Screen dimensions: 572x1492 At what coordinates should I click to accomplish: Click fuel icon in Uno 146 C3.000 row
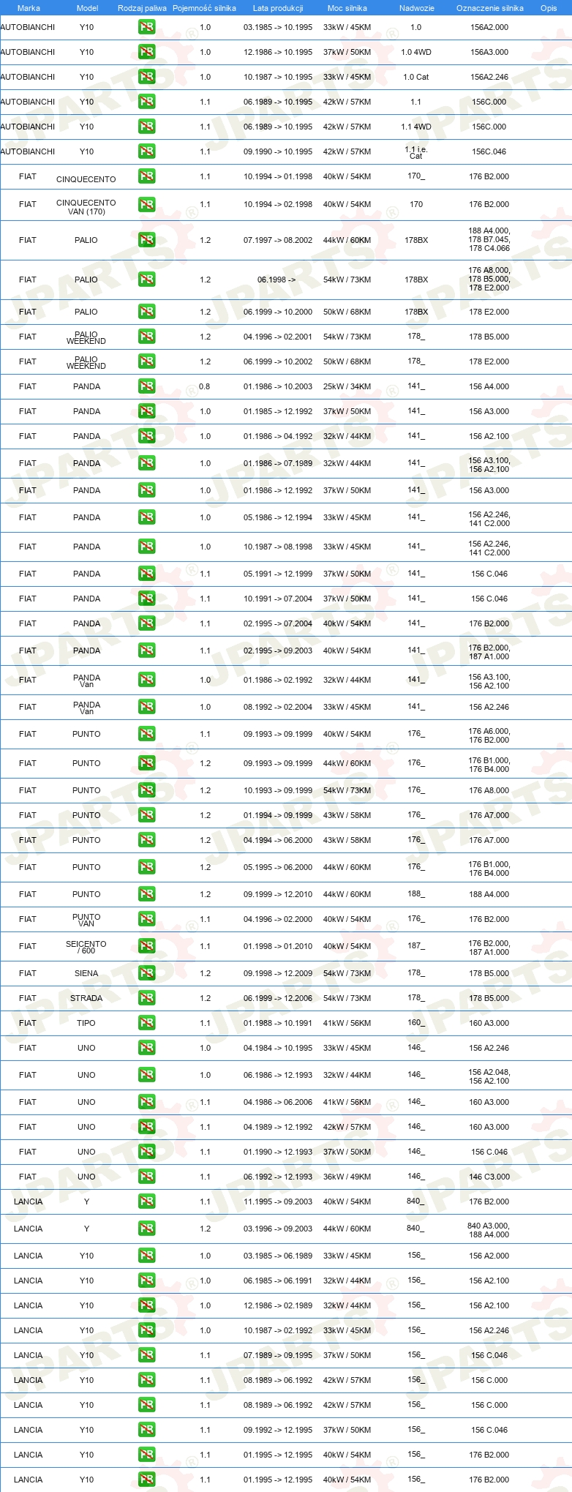pos(146,1177)
